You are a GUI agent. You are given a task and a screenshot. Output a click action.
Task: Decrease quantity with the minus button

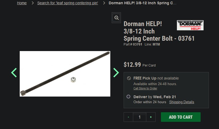click(x=128, y=117)
